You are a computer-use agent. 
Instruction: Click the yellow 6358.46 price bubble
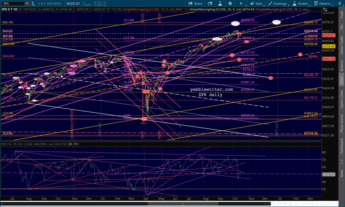click(328, 46)
